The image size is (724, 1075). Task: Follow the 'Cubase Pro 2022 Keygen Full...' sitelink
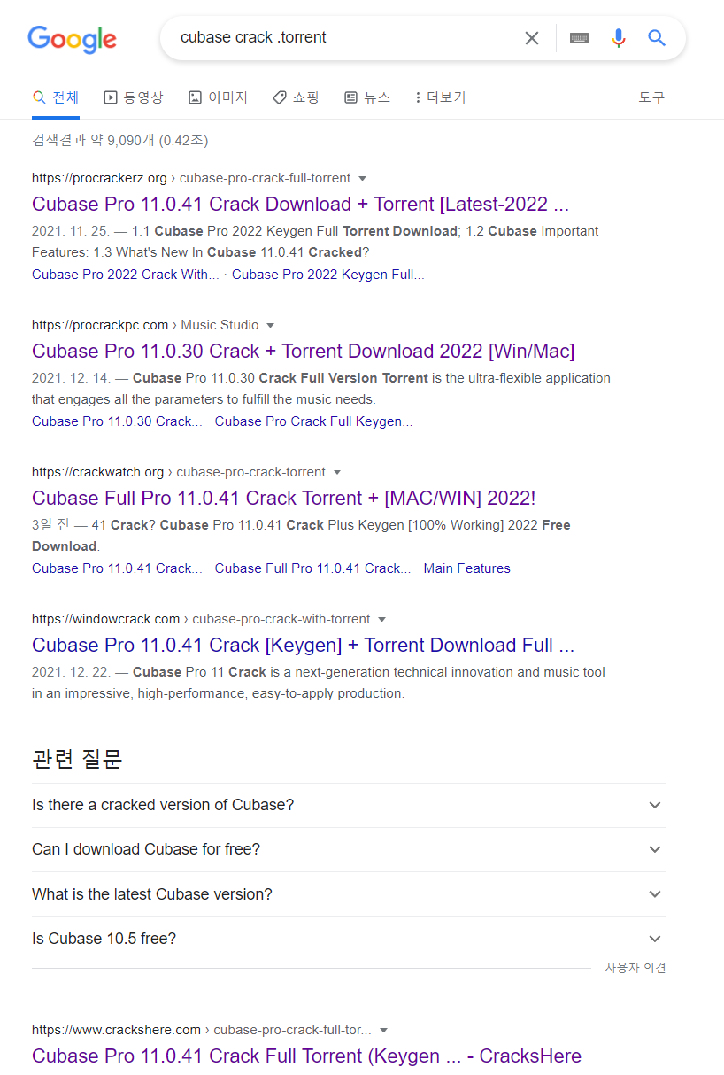tap(327, 275)
